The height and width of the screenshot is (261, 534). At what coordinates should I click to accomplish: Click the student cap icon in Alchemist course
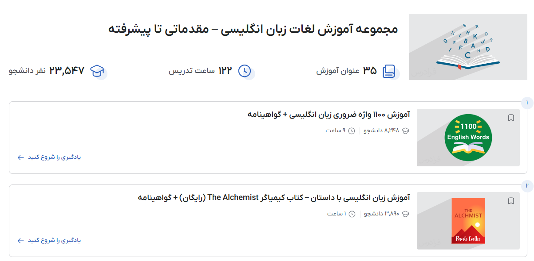(x=405, y=214)
